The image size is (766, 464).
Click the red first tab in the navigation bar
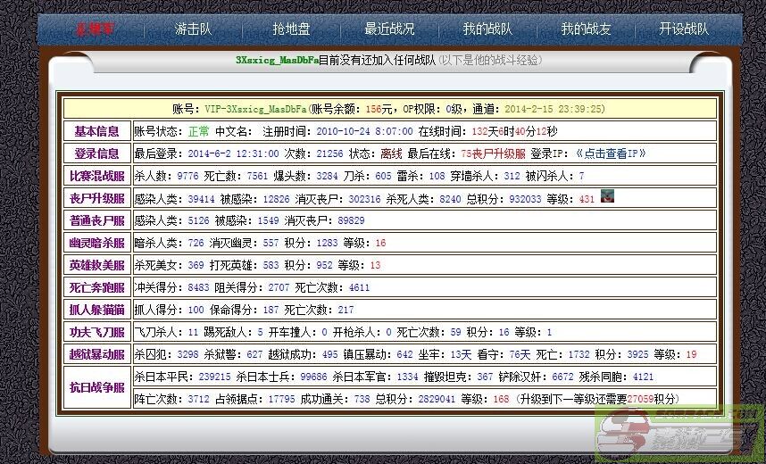tap(95, 29)
